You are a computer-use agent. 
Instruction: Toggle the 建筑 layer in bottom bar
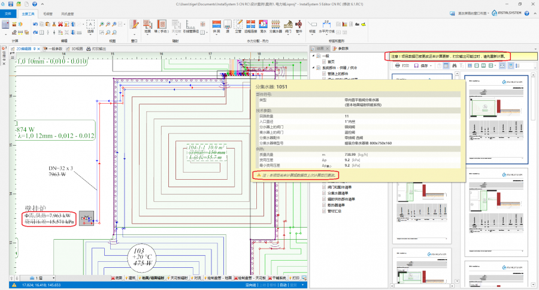[x=132, y=278]
